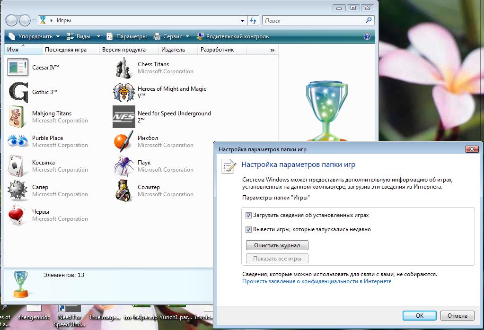Click Очистить журнал button
Image resolution: width=484 pixels, height=330 pixels.
[277, 245]
